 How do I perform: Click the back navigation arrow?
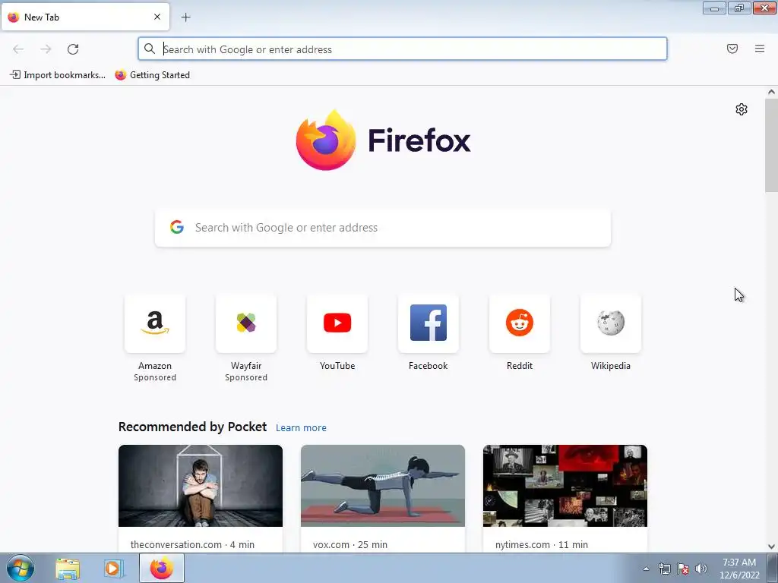18,49
